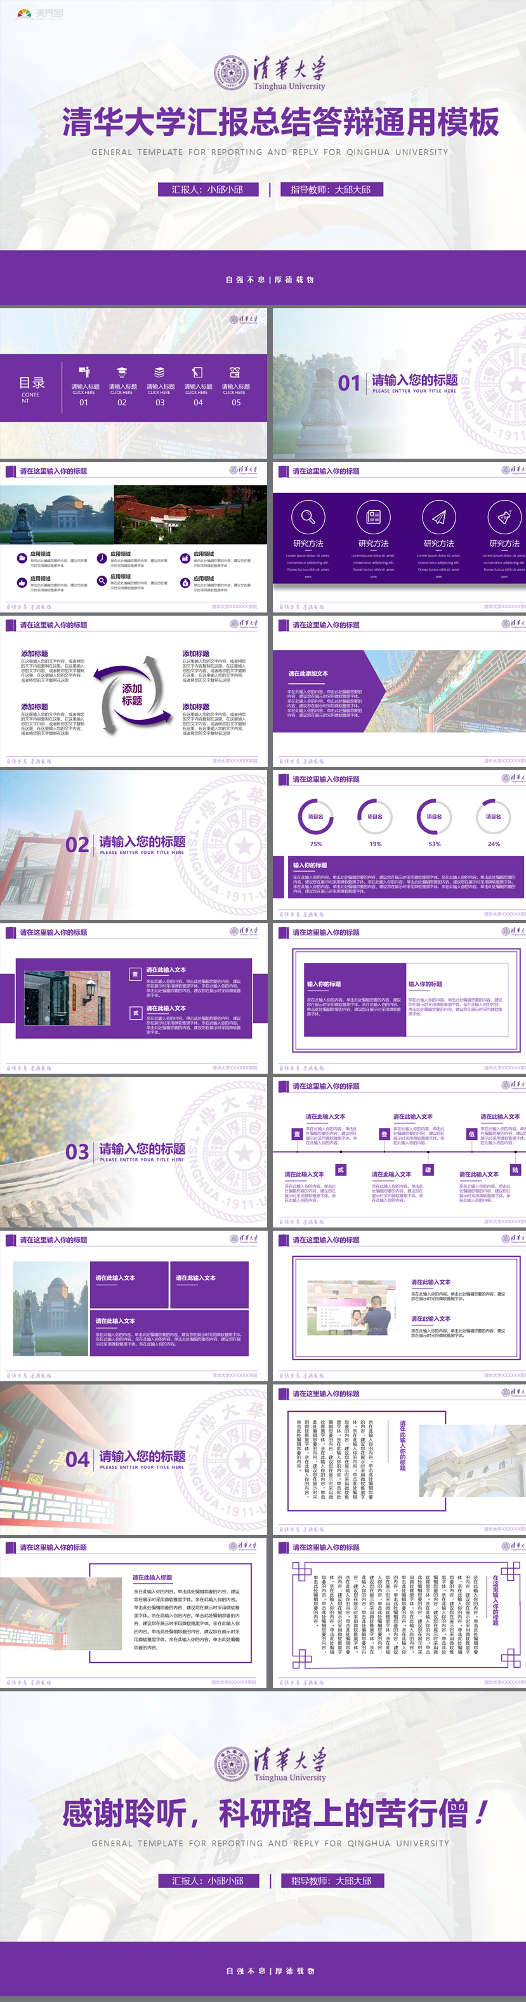Select the 伍 marker on the timeline slide
This screenshot has height=2002, width=526.
471,1134
